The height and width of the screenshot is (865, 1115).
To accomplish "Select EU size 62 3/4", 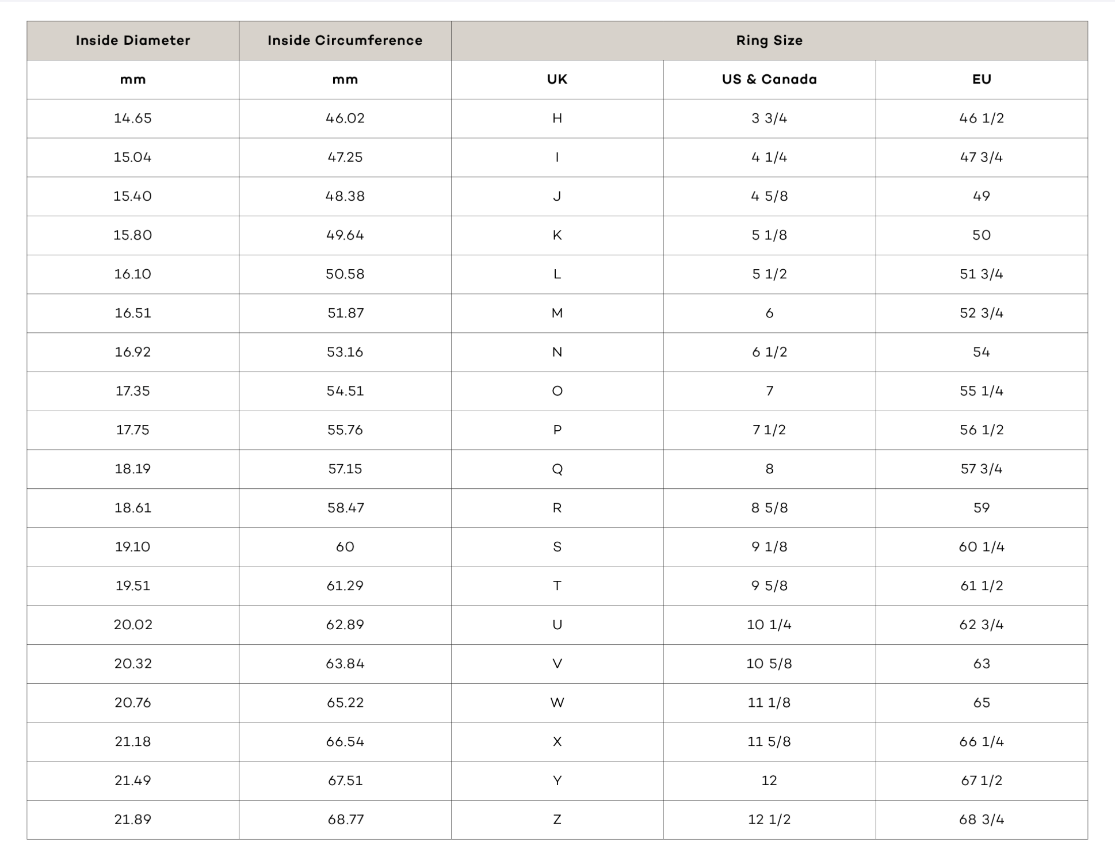I will [982, 625].
